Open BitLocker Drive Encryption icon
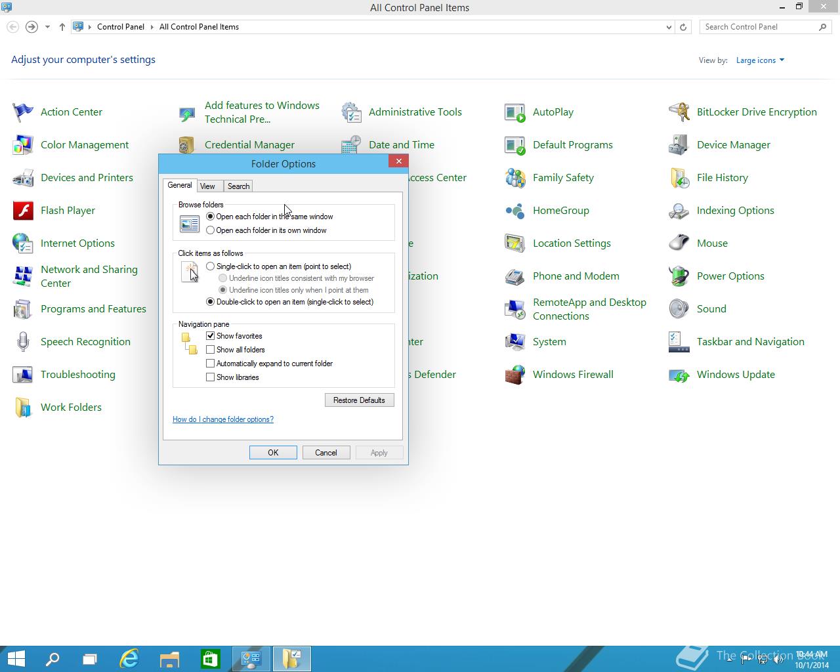This screenshot has height=672, width=840. 679,112
